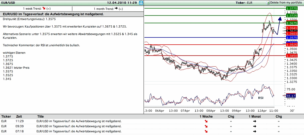The height and width of the screenshot is (135, 304).
Task: Click the red 1 Woche arrow in the 07:18 row
Action: (206, 132)
